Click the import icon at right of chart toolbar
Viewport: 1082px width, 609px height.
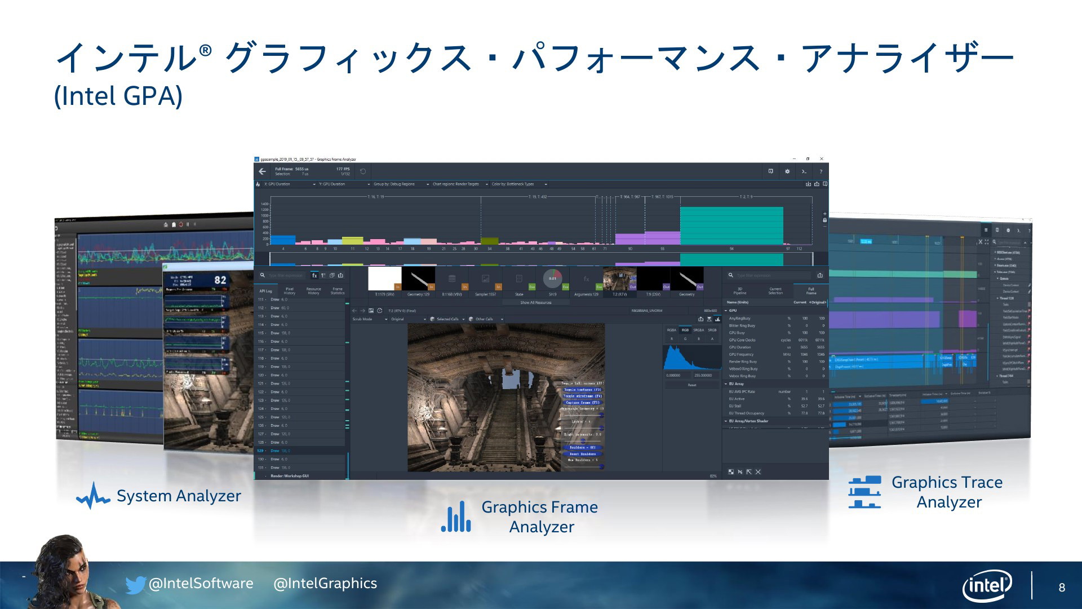(x=808, y=184)
